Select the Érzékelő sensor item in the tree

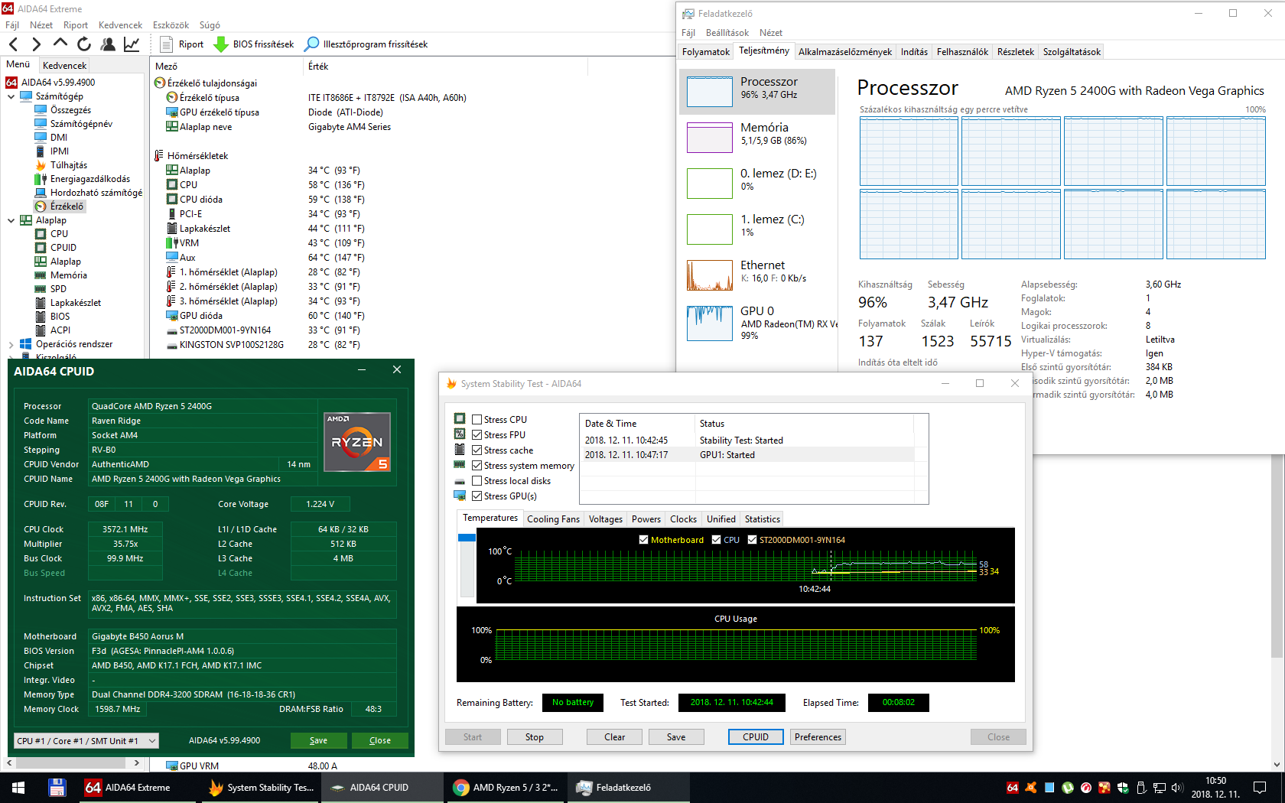point(60,206)
